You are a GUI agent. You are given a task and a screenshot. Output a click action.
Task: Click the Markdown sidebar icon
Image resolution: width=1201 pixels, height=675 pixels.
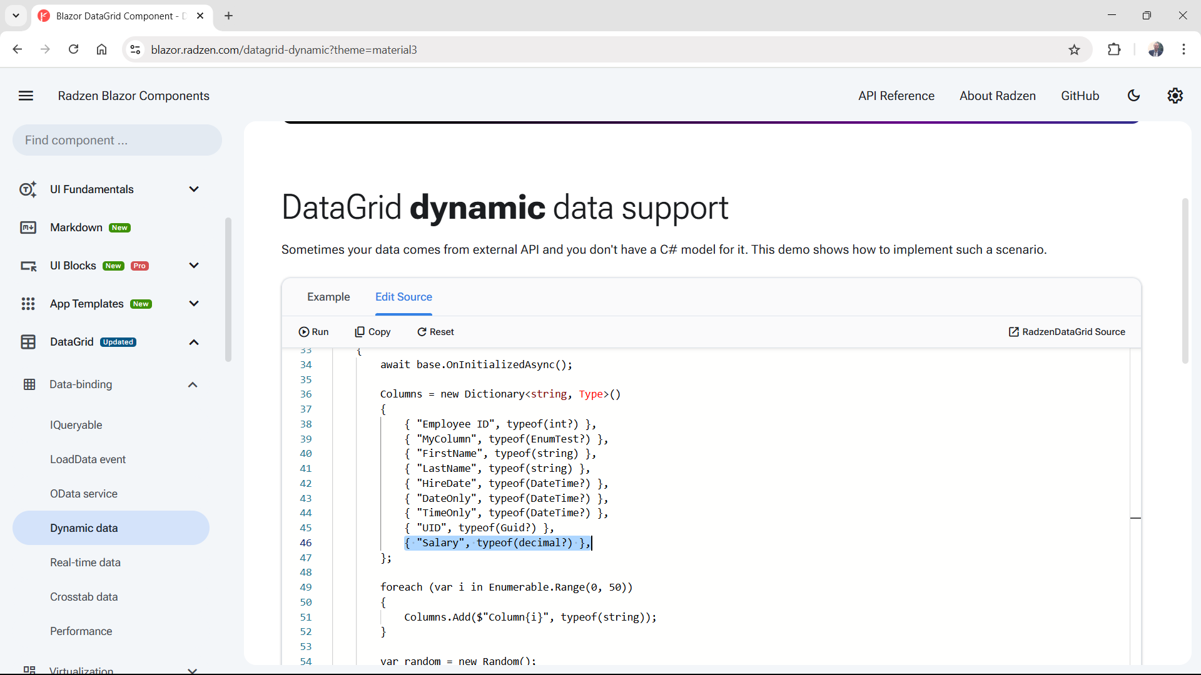coord(28,227)
